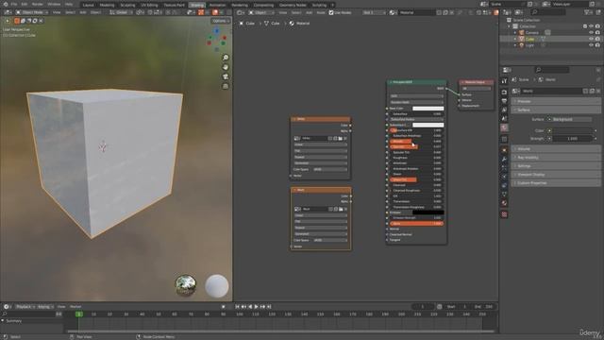The image size is (604, 340).
Task: Click play reverse button in timeline
Action: point(250,307)
